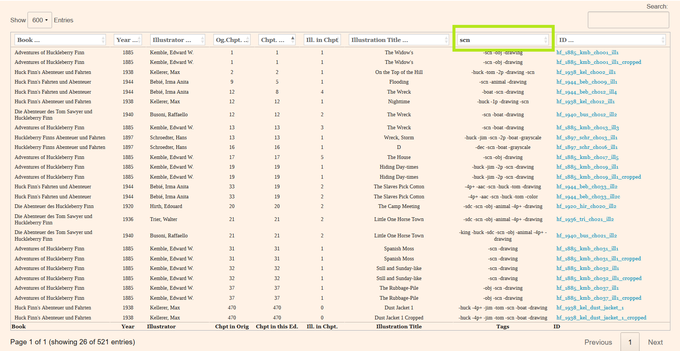Open hf_1938_kel_dust_jacket_1_cropped link

point(601,318)
